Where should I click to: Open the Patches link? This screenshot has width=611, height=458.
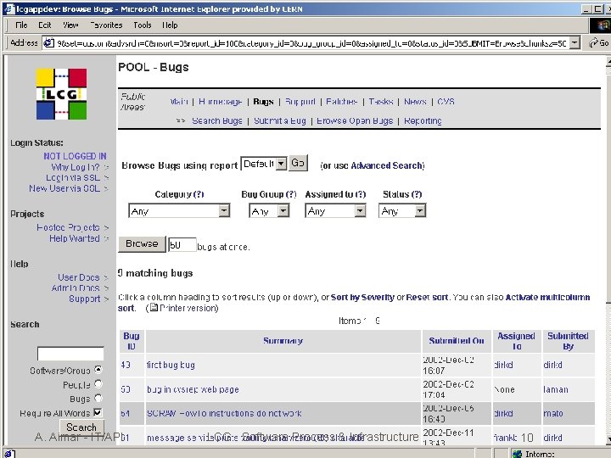(342, 102)
